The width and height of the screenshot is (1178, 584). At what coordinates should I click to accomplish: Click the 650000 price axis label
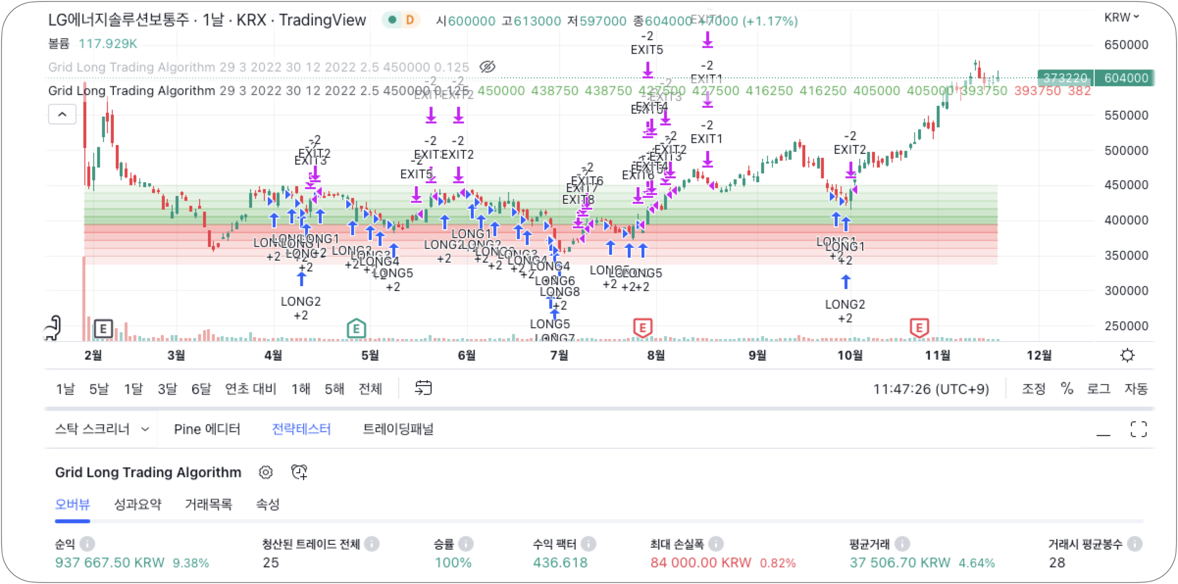click(1126, 45)
